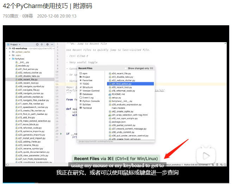Click the tool windows icon at bottom-left corner
The height and width of the screenshot is (184, 232).
coord(7,165)
